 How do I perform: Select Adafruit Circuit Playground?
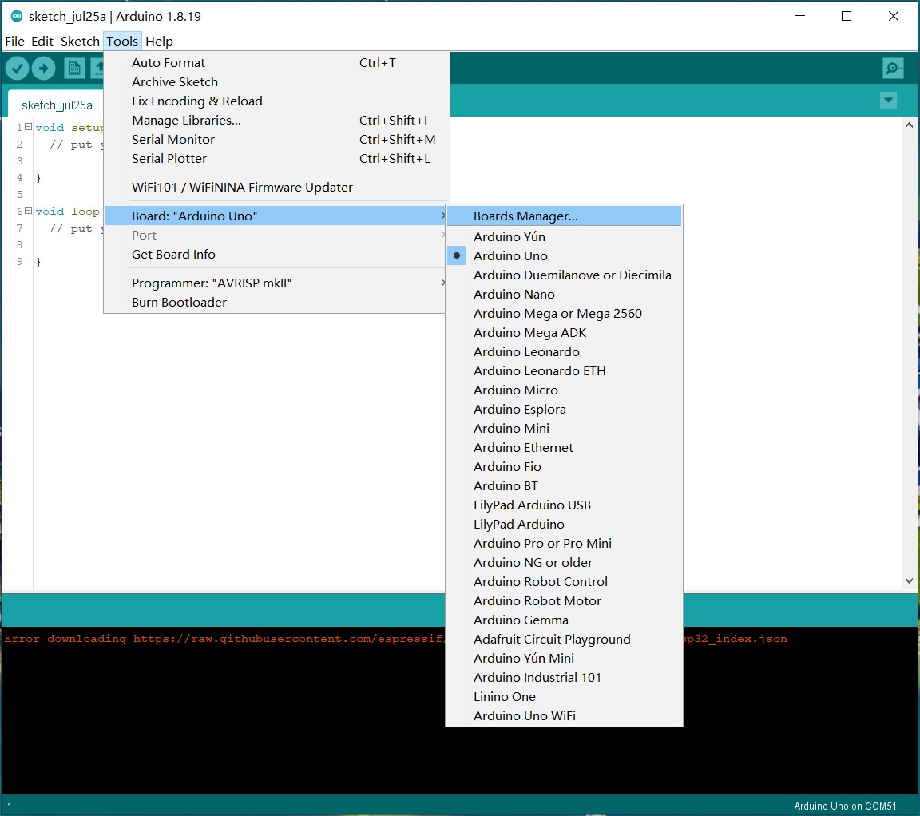pos(564,639)
